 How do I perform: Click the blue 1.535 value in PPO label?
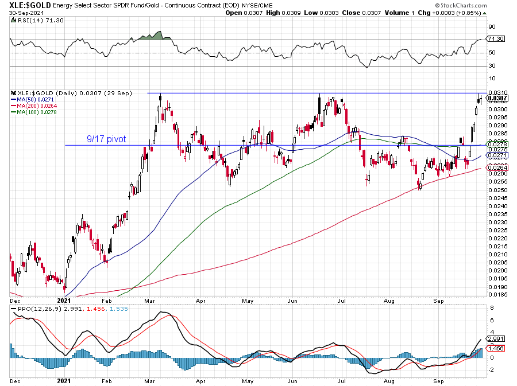[x=119, y=309]
